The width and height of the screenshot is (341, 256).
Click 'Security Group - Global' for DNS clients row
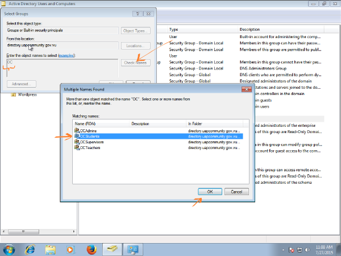tap(190, 75)
